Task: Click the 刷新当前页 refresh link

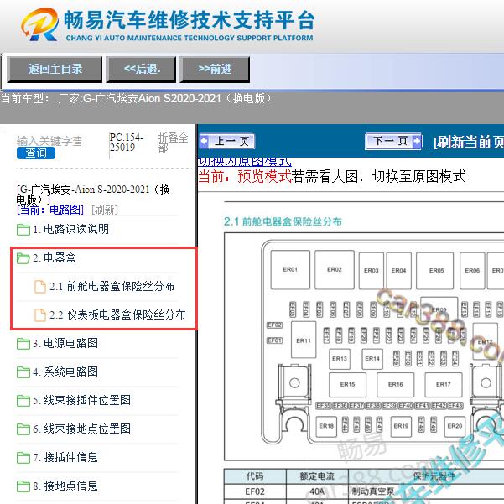Action: click(x=468, y=142)
